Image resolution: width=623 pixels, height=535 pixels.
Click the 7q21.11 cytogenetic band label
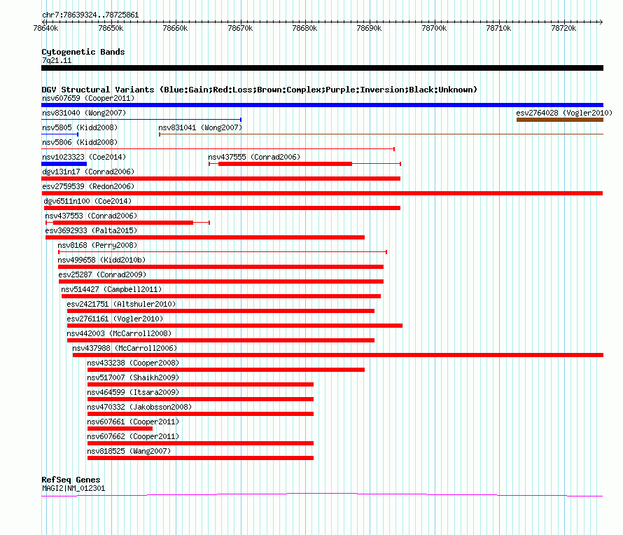(57, 60)
